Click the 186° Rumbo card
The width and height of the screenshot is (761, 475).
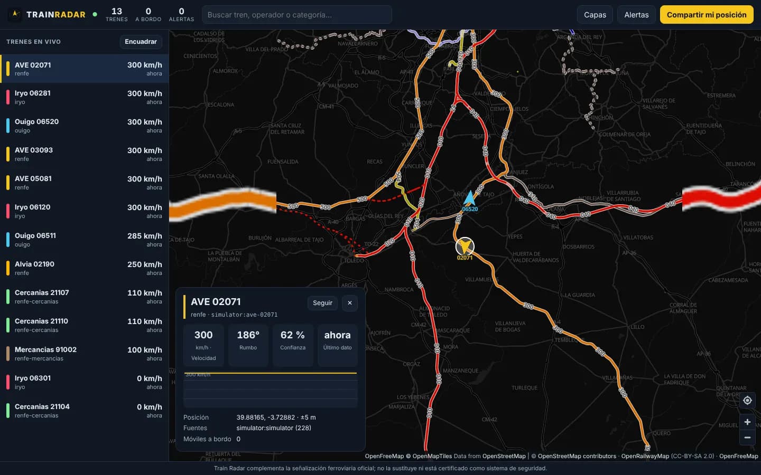click(248, 346)
